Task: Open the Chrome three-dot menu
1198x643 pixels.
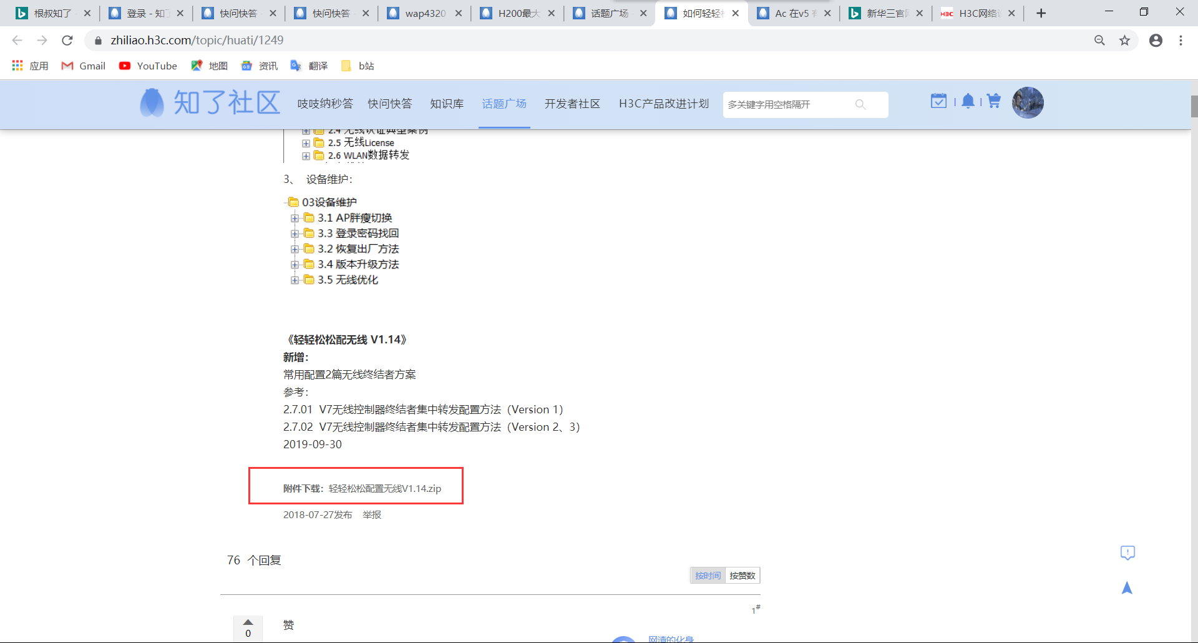Action: 1181,41
